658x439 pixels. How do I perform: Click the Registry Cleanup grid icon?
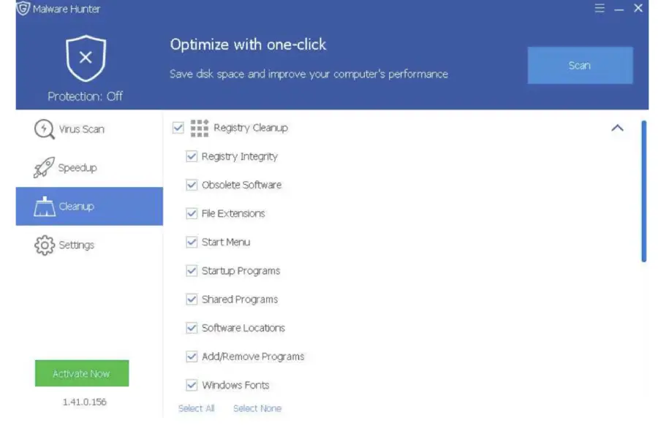coord(199,128)
